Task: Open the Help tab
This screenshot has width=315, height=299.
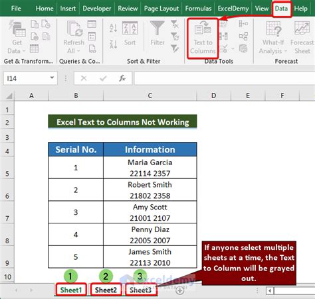Action: point(300,9)
